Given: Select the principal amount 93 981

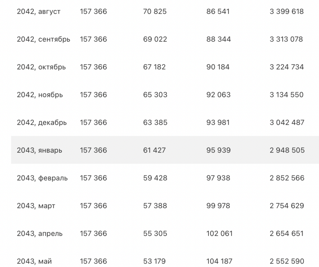Looking at the screenshot, I should (x=218, y=123).
